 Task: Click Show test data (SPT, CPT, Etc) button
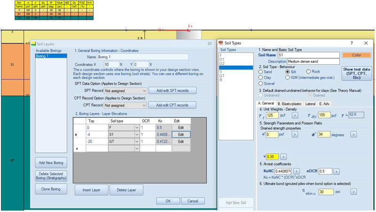click(357, 73)
